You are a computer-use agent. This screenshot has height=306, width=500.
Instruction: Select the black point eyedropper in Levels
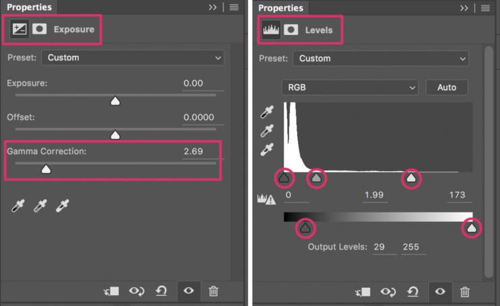pos(267,112)
